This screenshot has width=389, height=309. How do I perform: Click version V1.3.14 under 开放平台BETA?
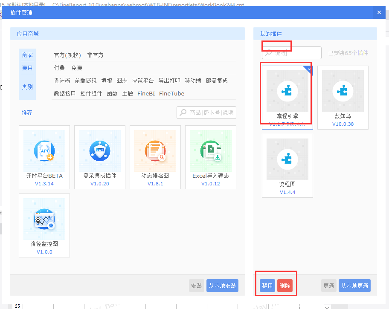pos(44,184)
